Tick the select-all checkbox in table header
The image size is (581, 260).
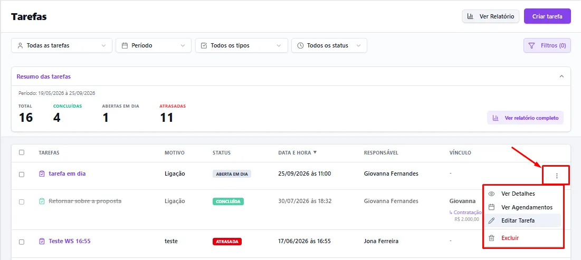tap(22, 152)
